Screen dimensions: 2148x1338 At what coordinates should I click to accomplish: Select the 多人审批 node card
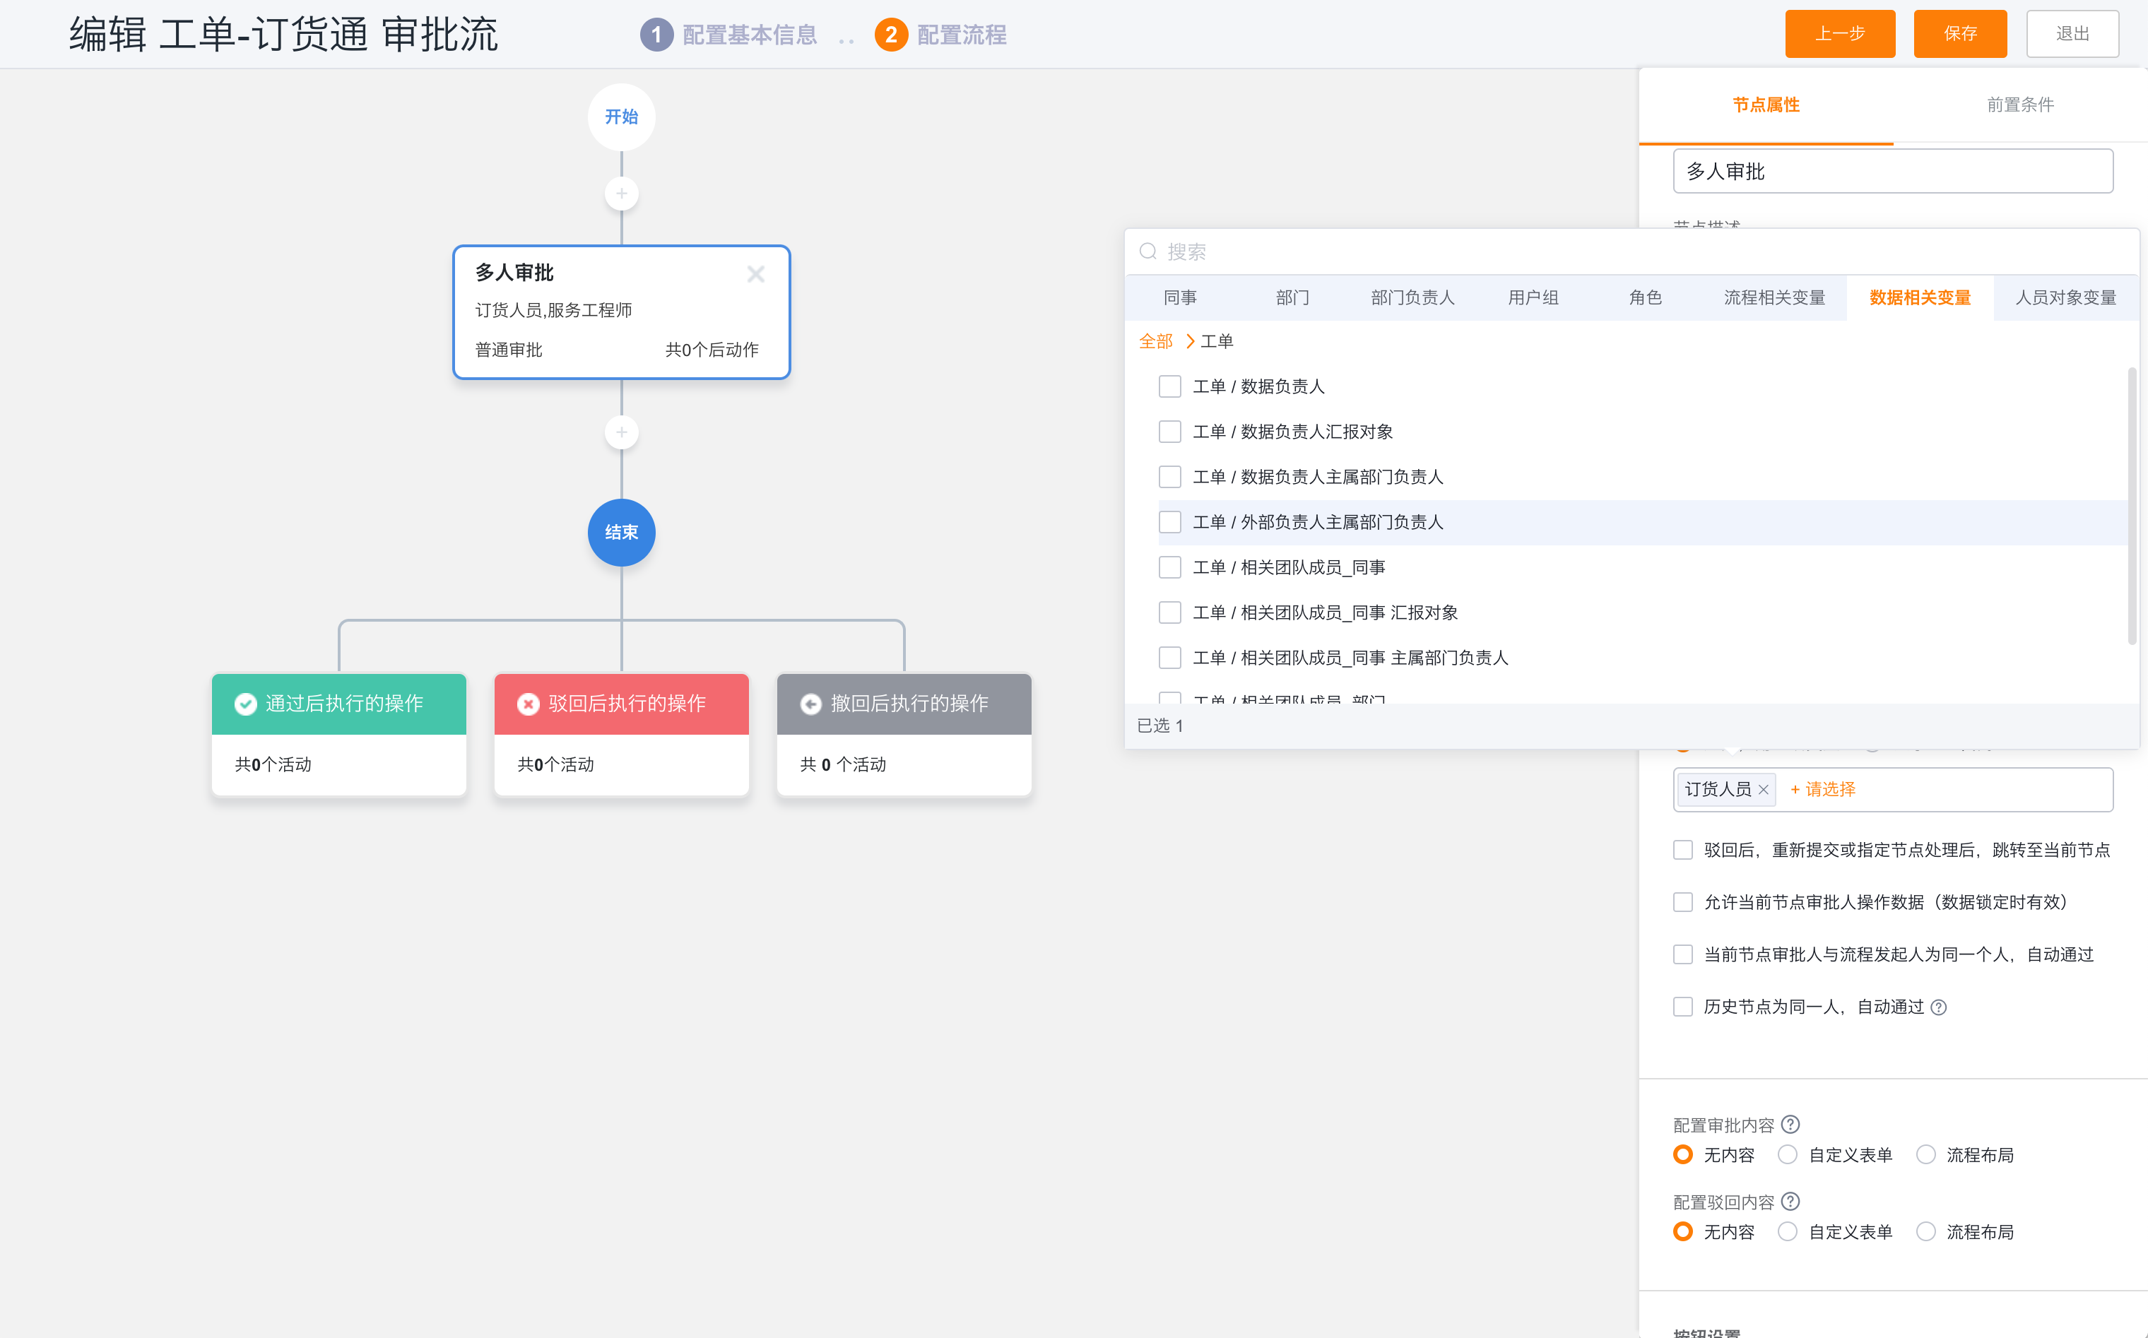(621, 312)
